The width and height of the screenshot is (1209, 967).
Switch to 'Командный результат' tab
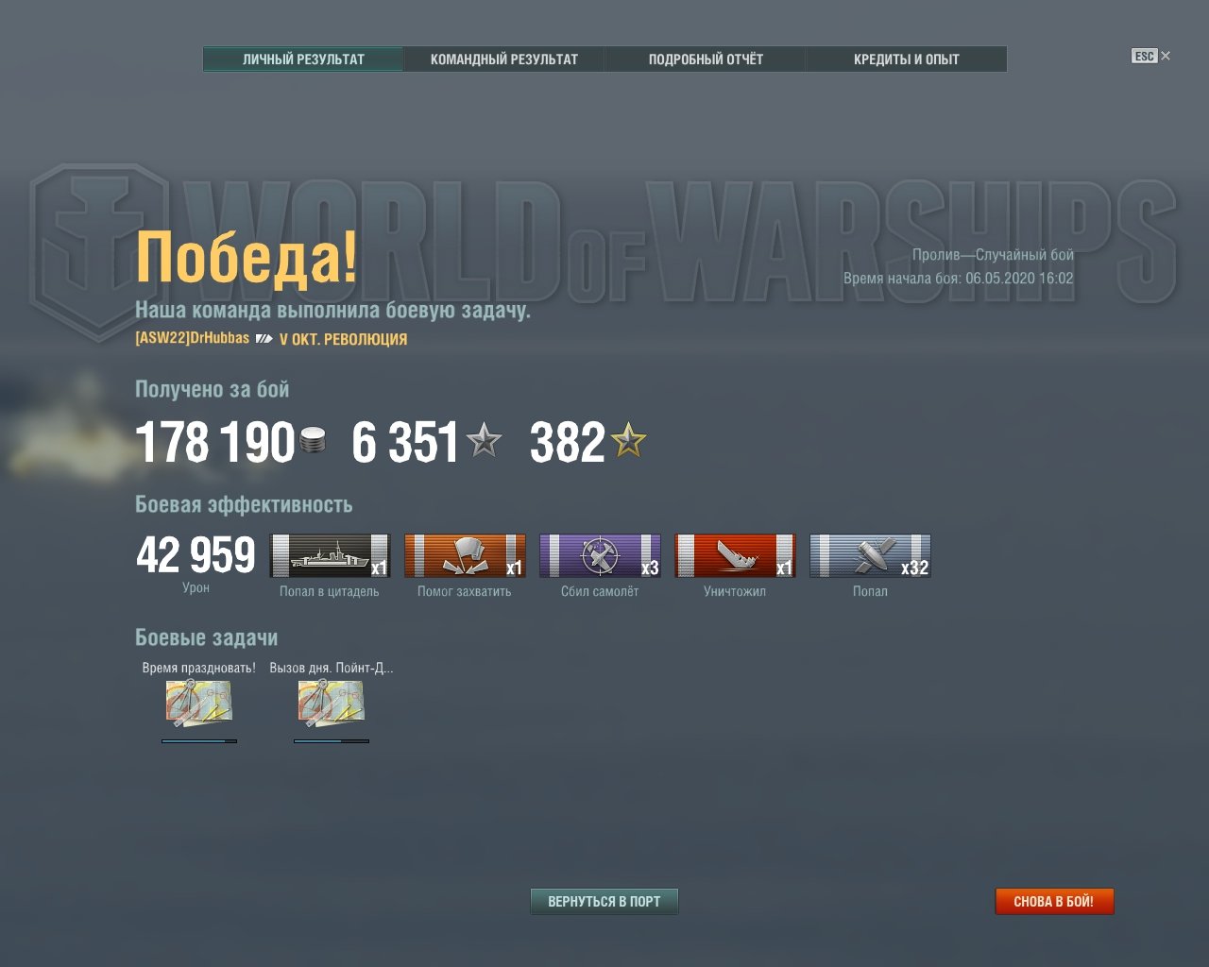pos(504,59)
